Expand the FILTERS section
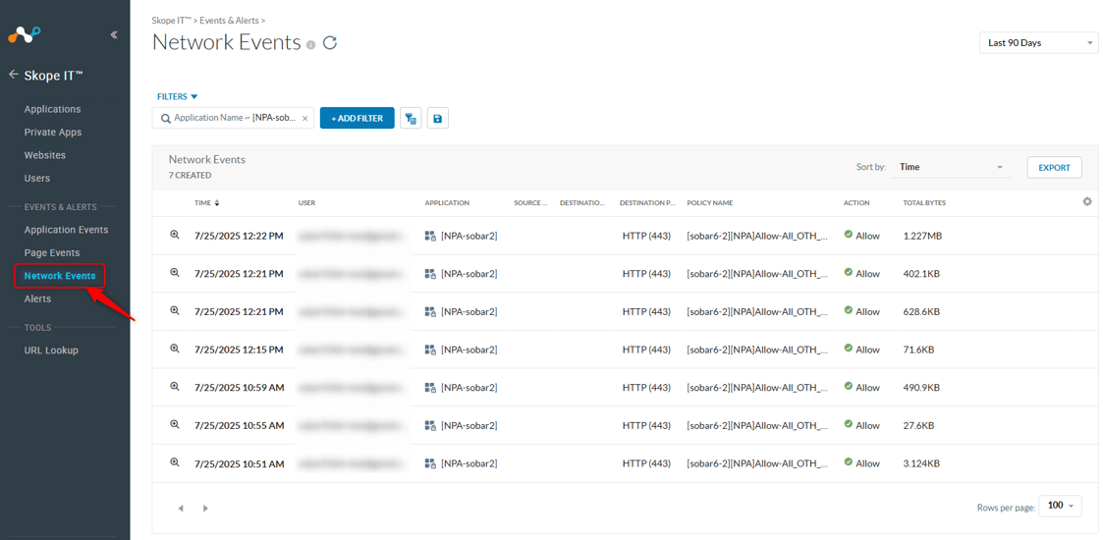 [177, 97]
